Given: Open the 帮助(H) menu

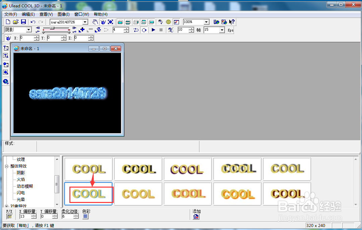Looking at the screenshot, I should 101,14.
